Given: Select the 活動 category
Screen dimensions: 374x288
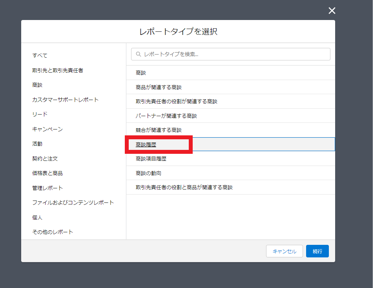Looking at the screenshot, I should [37, 144].
